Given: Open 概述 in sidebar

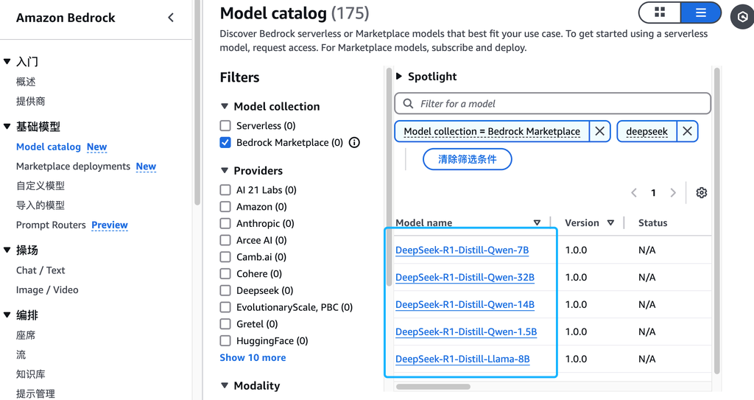Looking at the screenshot, I should point(26,82).
